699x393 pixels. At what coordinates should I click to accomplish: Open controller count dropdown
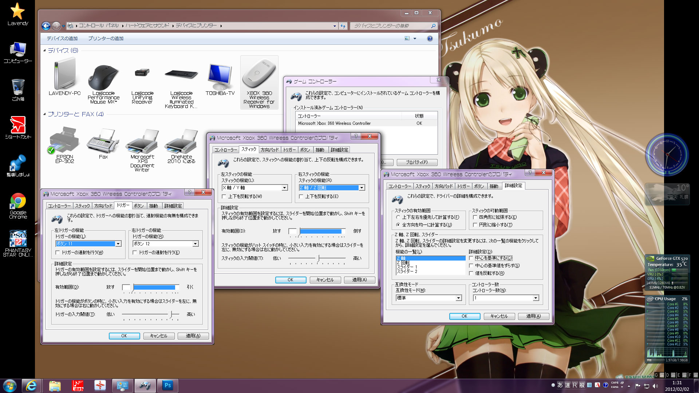(536, 298)
